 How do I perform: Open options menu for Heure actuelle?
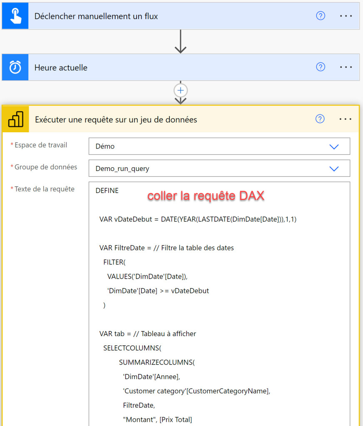(x=345, y=67)
